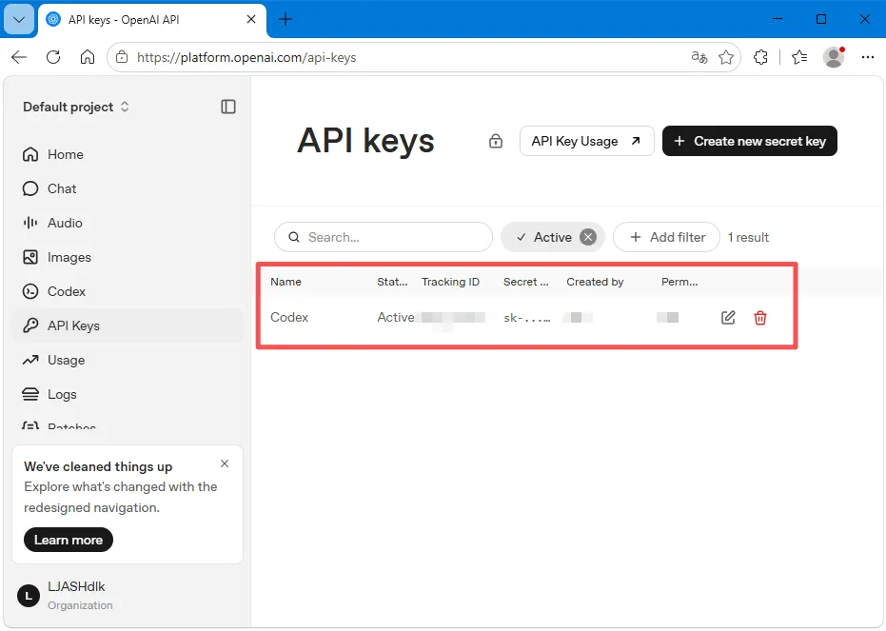Click the browser Back arrow
886x631 pixels.
(x=19, y=57)
